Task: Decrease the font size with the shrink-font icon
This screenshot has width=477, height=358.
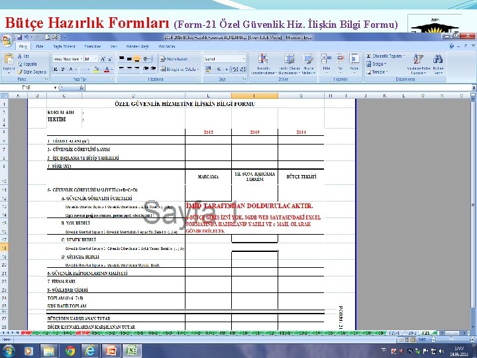Action: 110,59
